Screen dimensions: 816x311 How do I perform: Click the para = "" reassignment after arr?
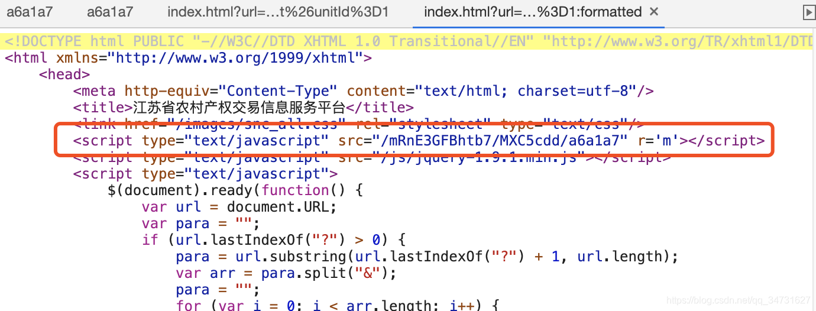coord(218,290)
